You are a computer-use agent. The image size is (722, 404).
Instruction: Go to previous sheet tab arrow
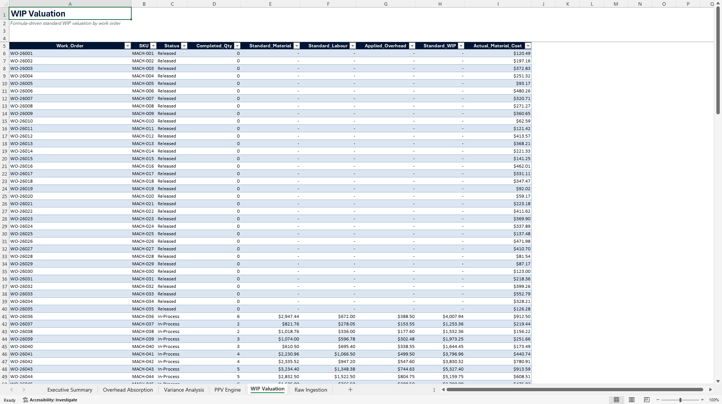[12, 390]
